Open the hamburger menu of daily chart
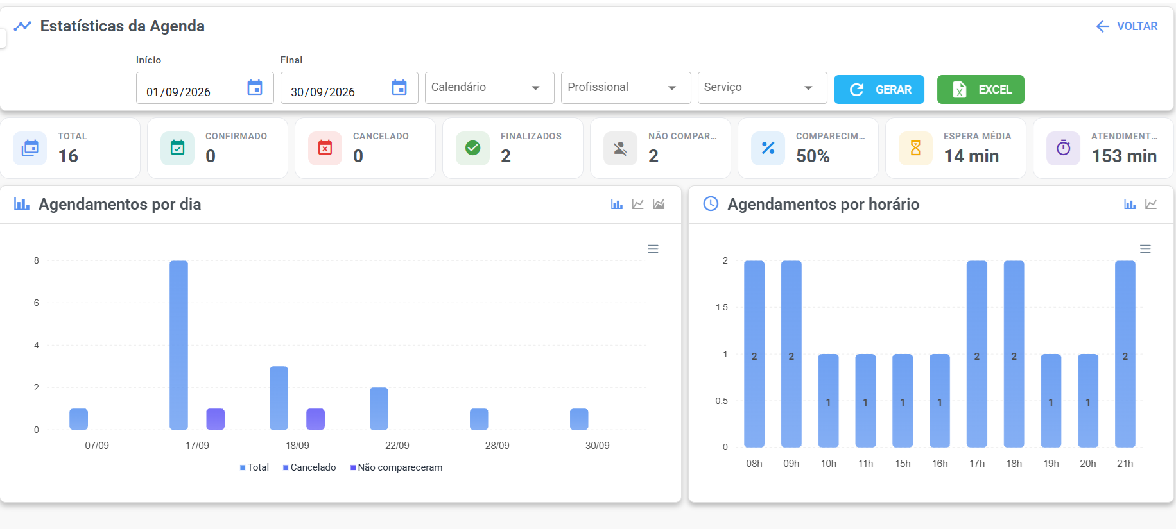 (x=653, y=249)
